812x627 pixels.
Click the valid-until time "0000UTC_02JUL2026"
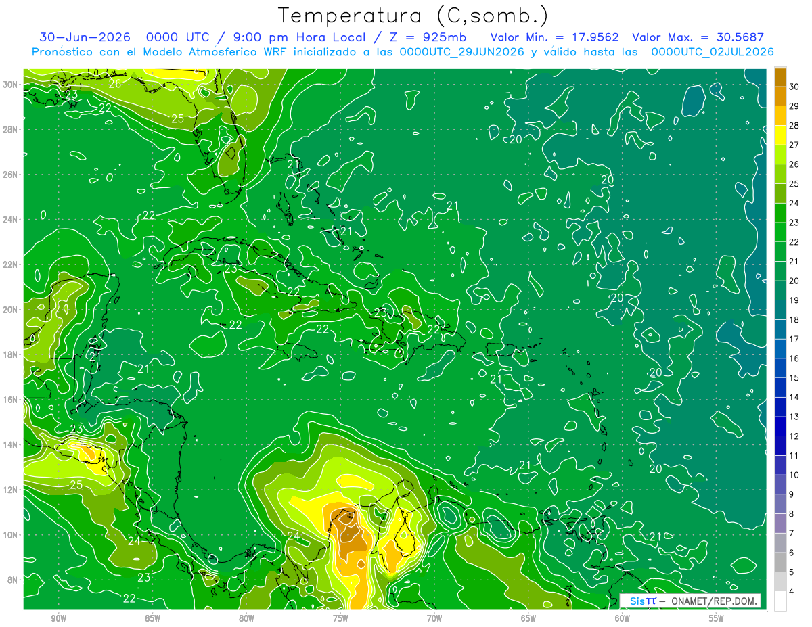pyautogui.click(x=713, y=52)
